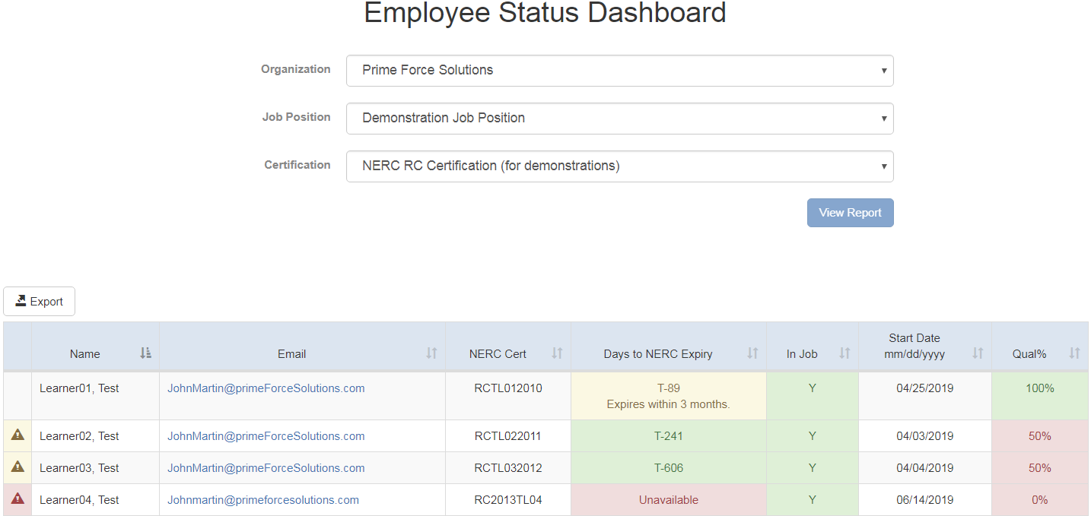Click the Days to NERC Expiry header
The image size is (1091, 516).
pos(669,347)
